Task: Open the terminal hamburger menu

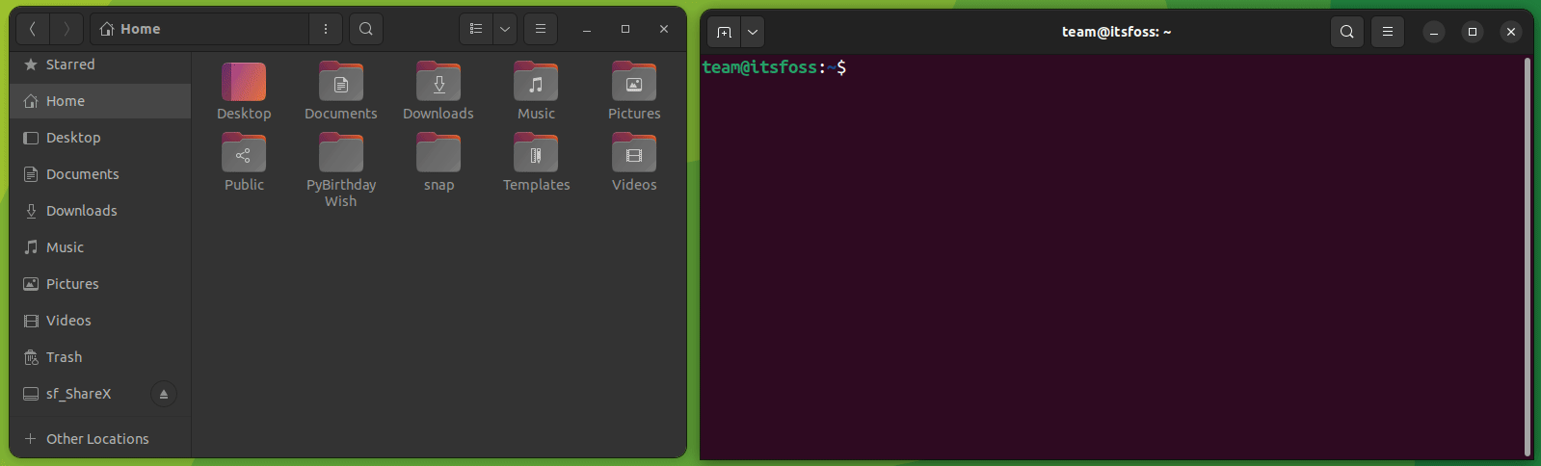Action: click(1388, 32)
